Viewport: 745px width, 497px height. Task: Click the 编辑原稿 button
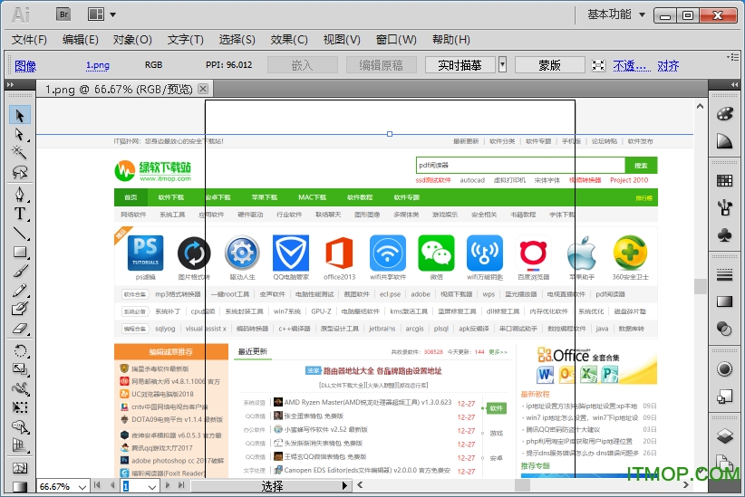click(381, 65)
